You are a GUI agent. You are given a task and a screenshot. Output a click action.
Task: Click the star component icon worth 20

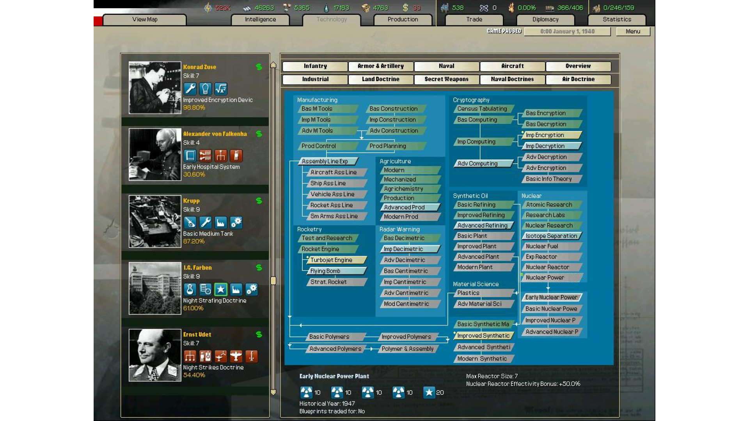coord(429,392)
